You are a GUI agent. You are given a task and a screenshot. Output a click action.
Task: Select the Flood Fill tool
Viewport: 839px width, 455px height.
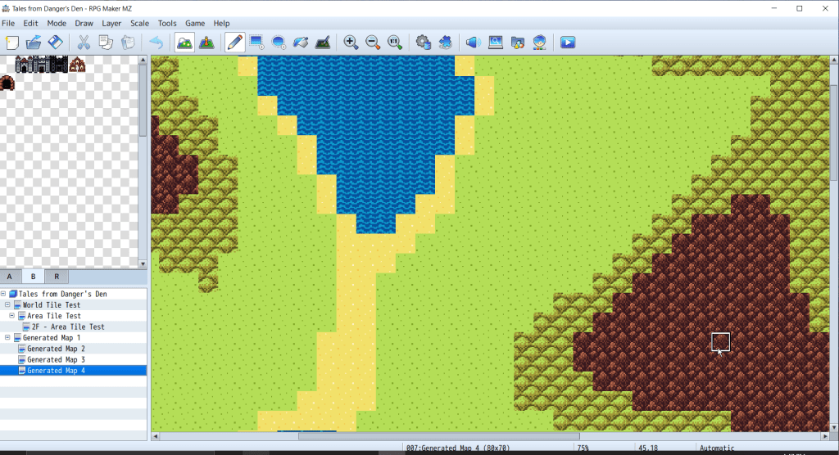(x=301, y=42)
